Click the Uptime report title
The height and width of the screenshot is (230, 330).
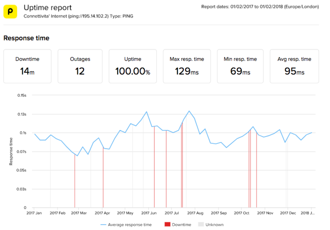47,7
